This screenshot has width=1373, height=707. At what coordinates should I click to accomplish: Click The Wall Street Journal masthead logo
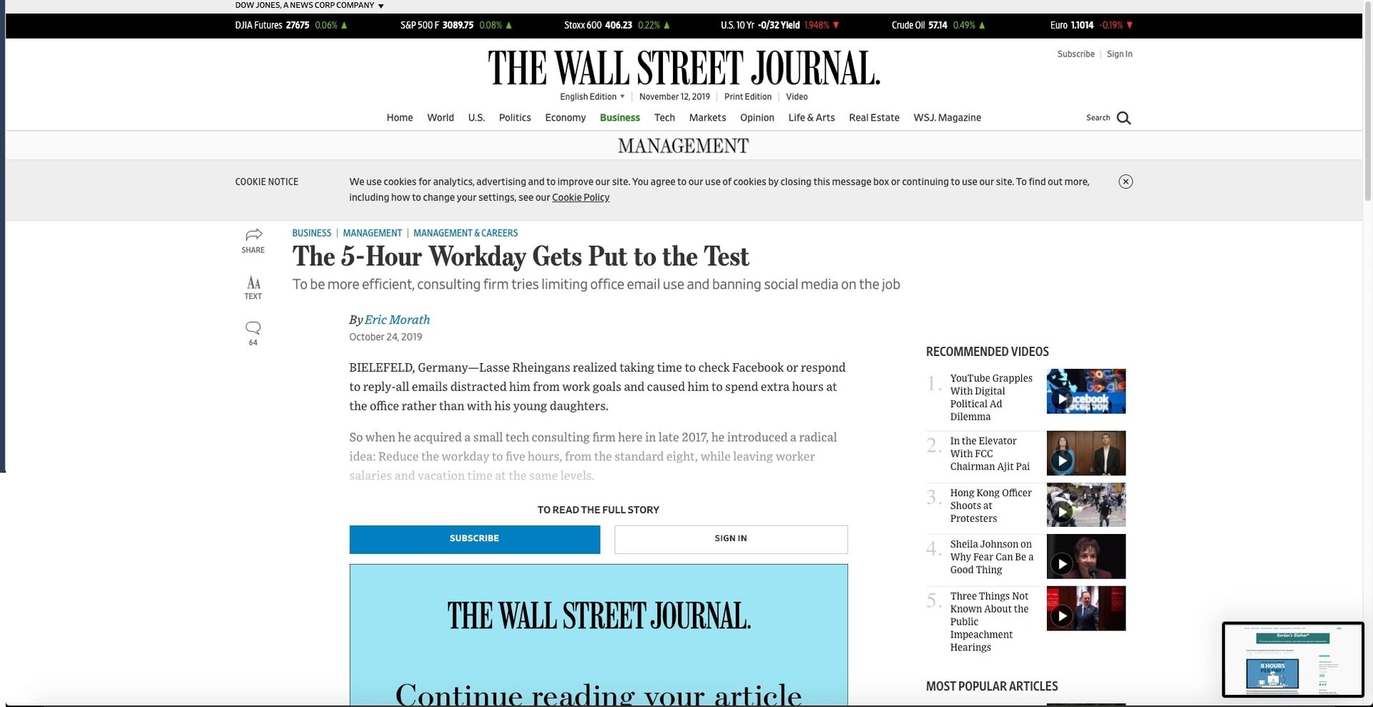pyautogui.click(x=684, y=69)
